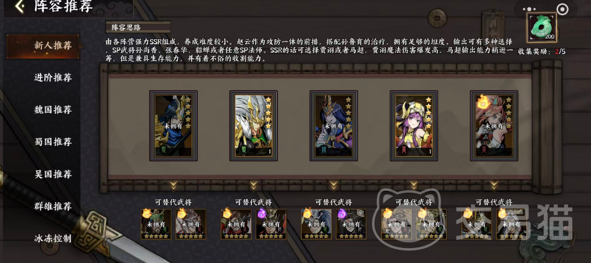
Task: Select the pink-haired fifth hero card
Action: (494, 126)
